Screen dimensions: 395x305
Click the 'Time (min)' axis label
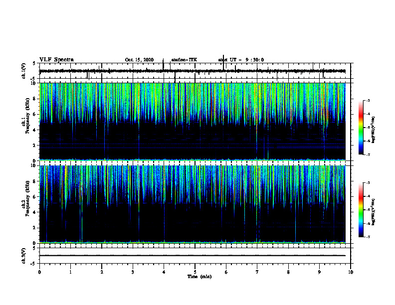(x=199, y=277)
